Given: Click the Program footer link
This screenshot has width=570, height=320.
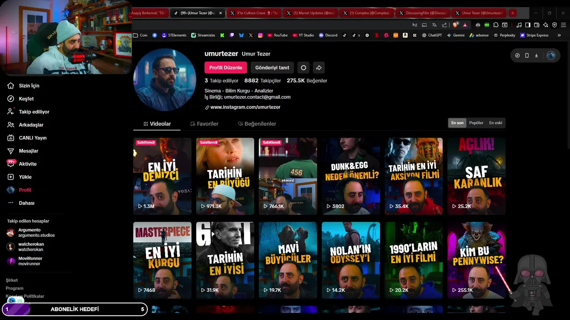Looking at the screenshot, I should (x=15, y=288).
